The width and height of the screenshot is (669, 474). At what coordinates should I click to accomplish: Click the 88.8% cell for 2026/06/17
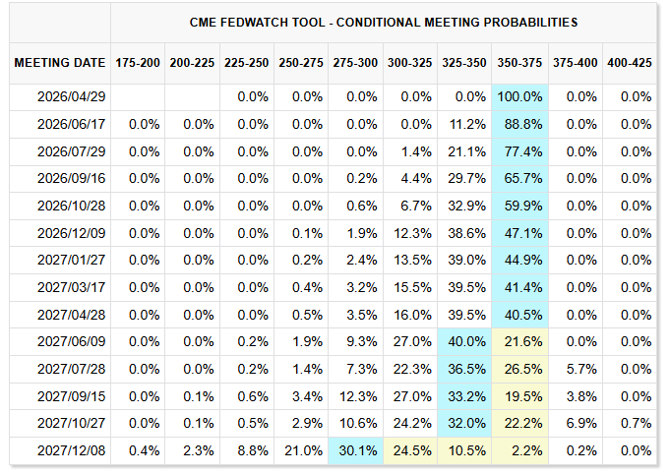[519, 124]
